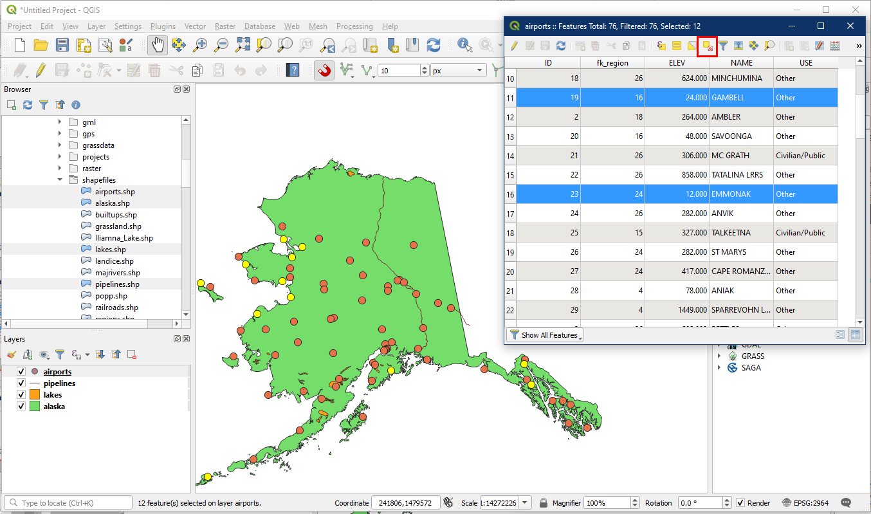Click Invert selection icon in attribute table

coord(692,46)
